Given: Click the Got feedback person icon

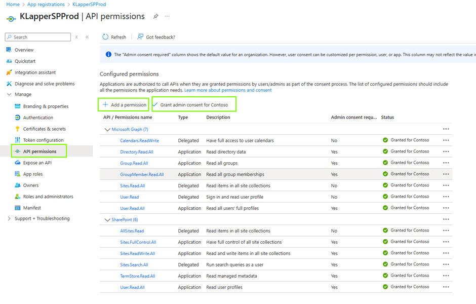Looking at the screenshot, I should point(140,37).
